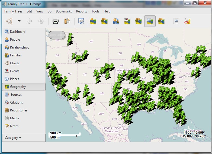The height and width of the screenshot is (154, 212).
Task: Open the clipboard tool
Action: click(67, 21)
